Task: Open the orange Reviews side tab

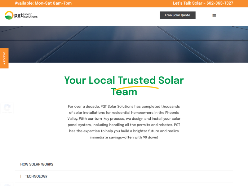Action: [x=4, y=57]
